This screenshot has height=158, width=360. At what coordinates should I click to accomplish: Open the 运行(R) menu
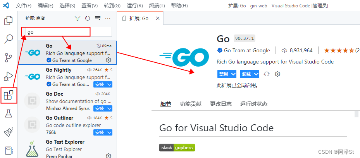(134, 6)
